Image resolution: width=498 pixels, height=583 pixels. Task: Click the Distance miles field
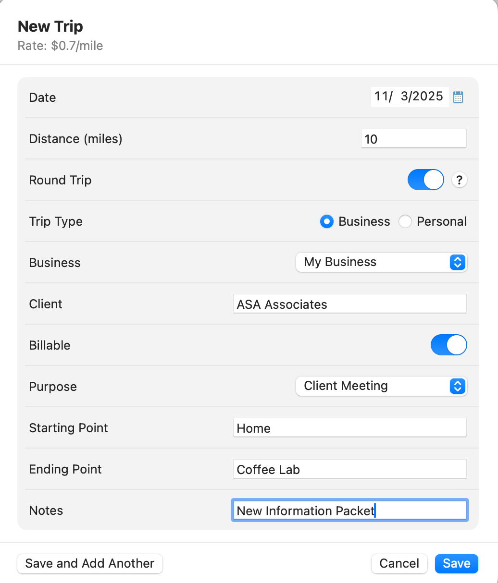click(413, 139)
